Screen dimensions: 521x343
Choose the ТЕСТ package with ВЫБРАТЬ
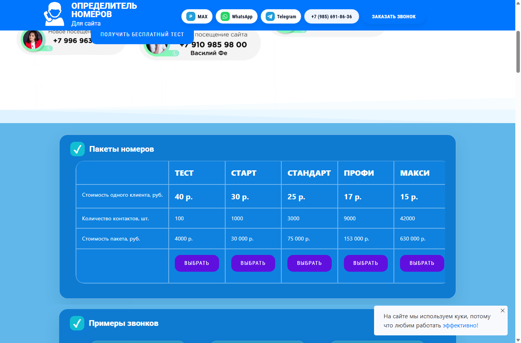197,263
